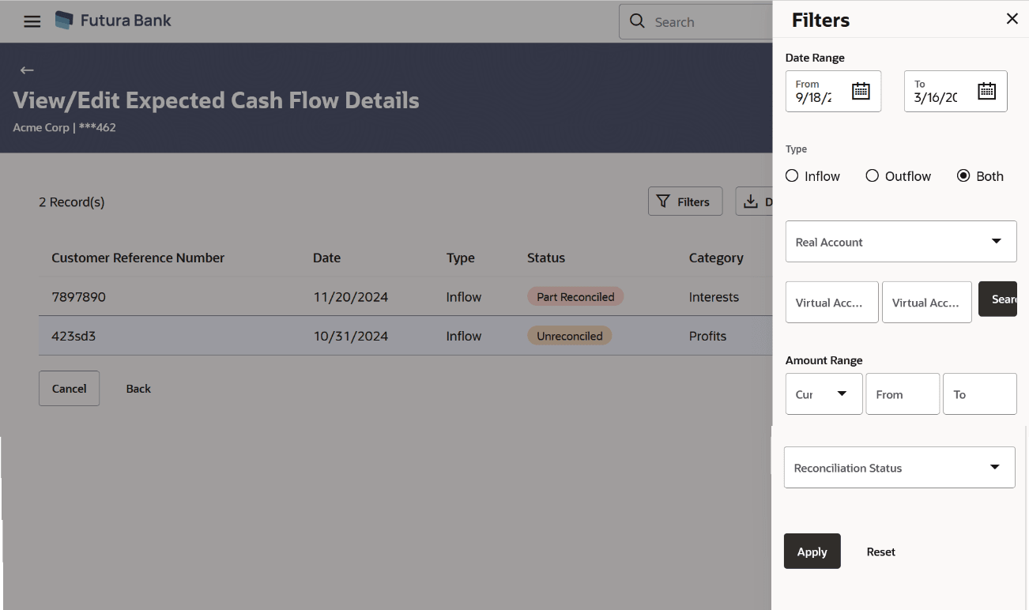Open the Filters button in toolbar
The image size is (1029, 610).
point(684,201)
